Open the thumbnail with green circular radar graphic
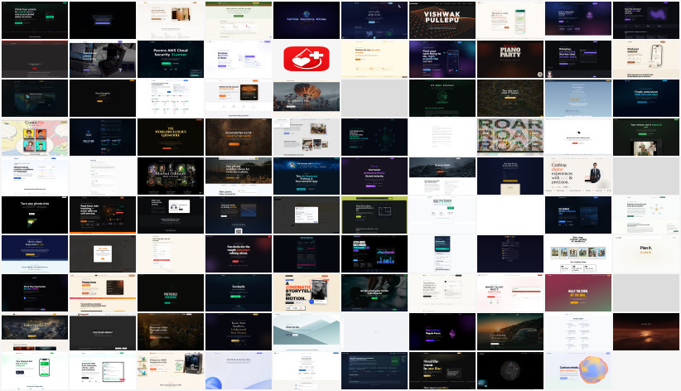The height and width of the screenshot is (391, 681). [x=442, y=99]
